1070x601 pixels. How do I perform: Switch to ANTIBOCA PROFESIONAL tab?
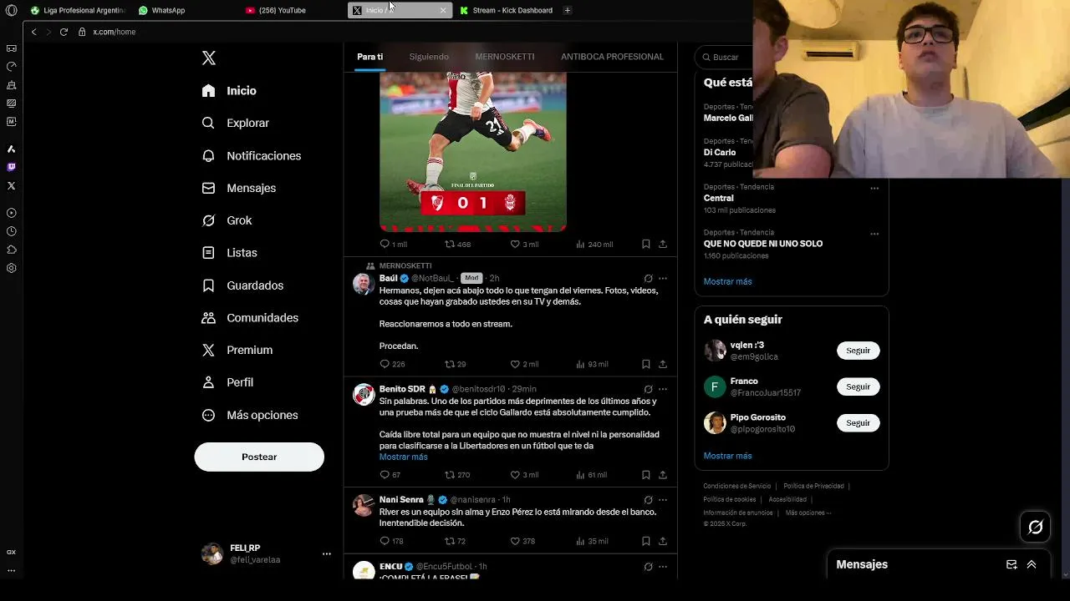[612, 57]
